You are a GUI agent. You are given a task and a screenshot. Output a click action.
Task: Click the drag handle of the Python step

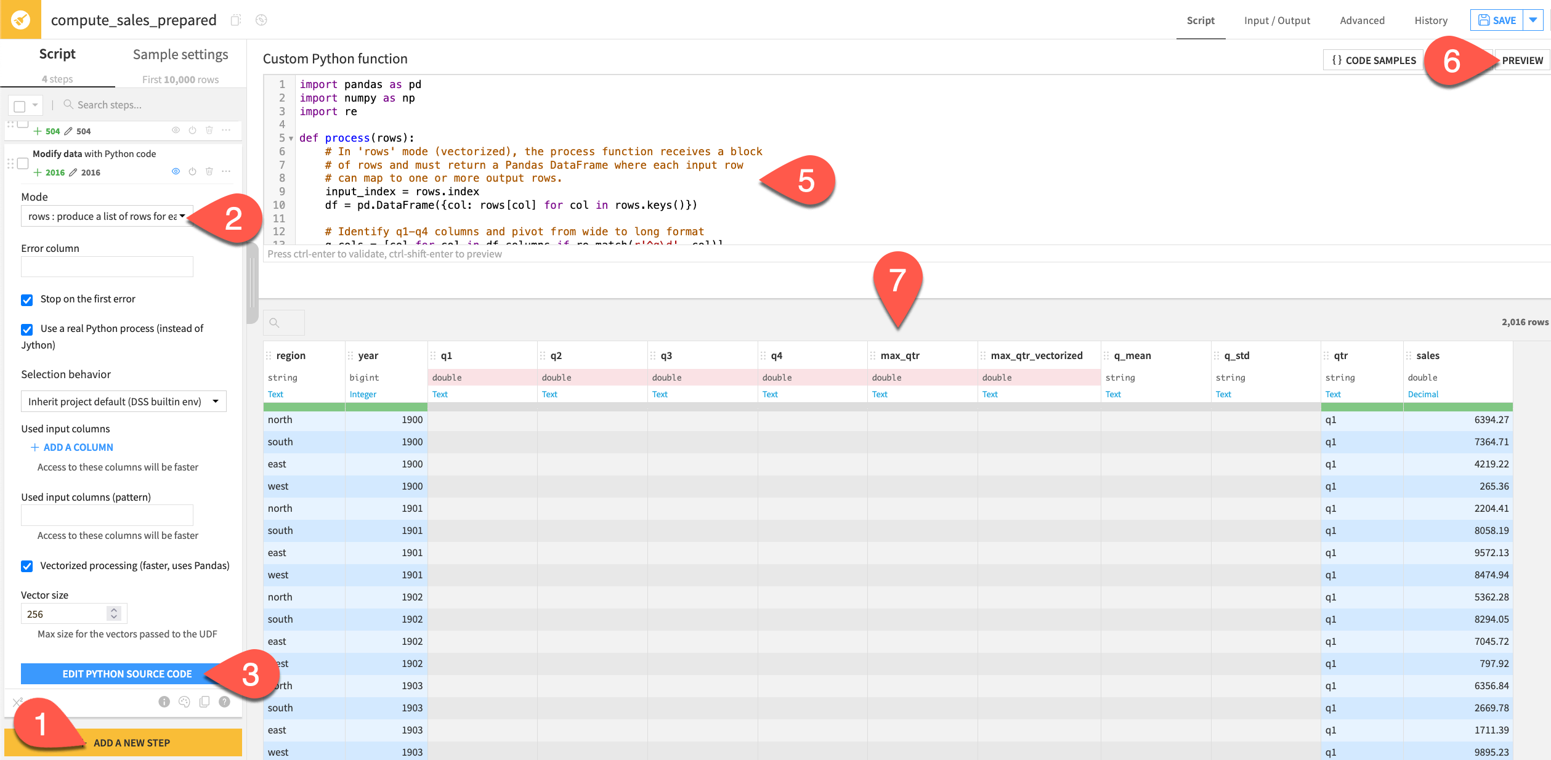pos(10,163)
